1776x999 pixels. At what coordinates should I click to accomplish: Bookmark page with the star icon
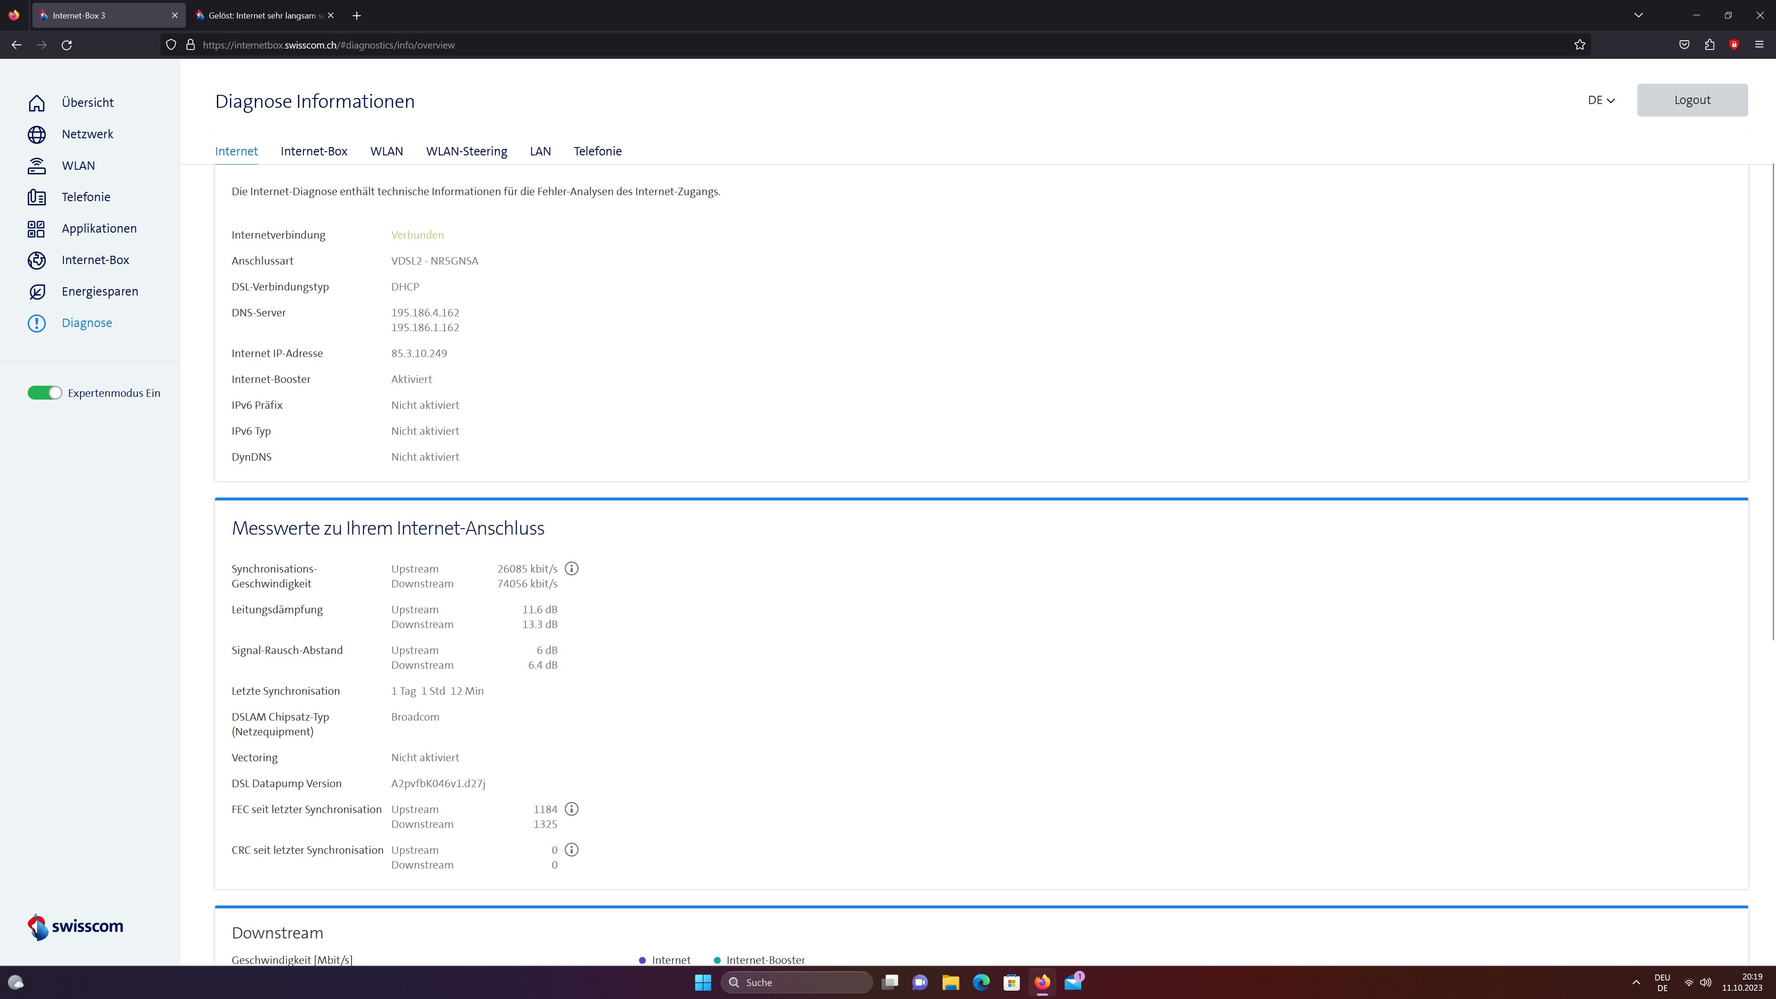pos(1579,45)
